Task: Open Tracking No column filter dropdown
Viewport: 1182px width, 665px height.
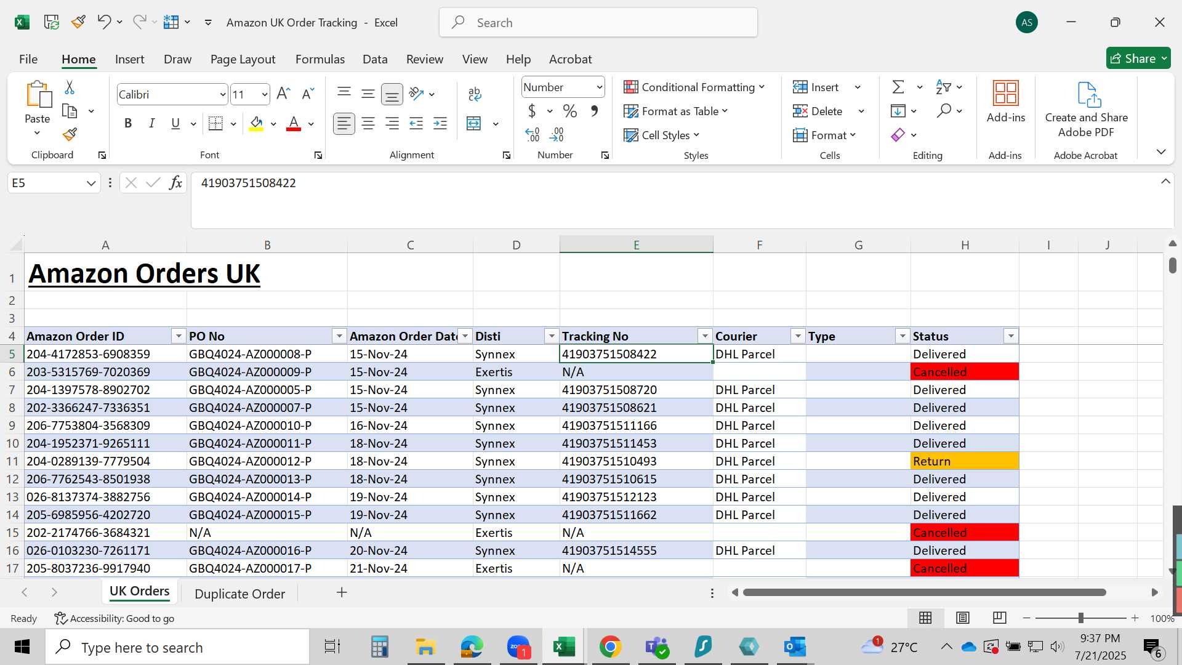Action: (x=705, y=336)
